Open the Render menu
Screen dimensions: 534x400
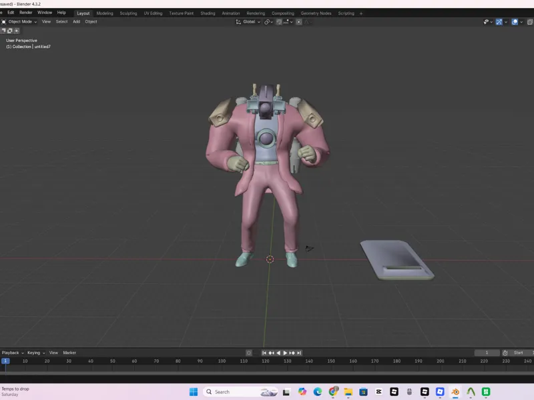26,13
